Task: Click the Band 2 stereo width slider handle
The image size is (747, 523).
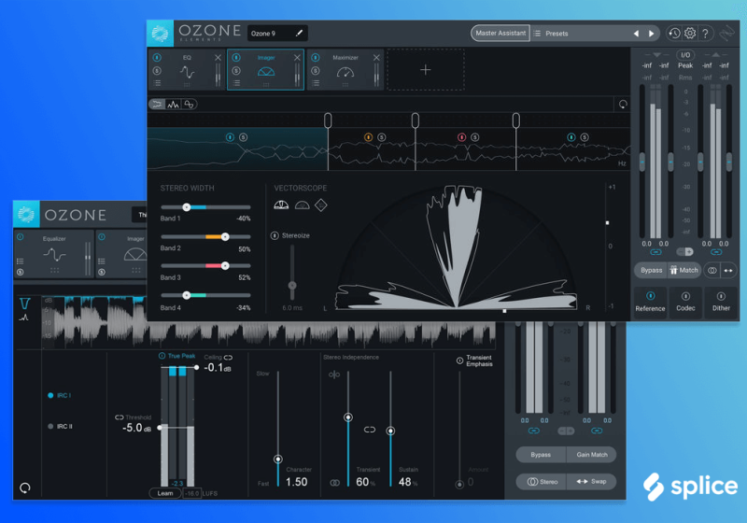Action: tap(225, 236)
